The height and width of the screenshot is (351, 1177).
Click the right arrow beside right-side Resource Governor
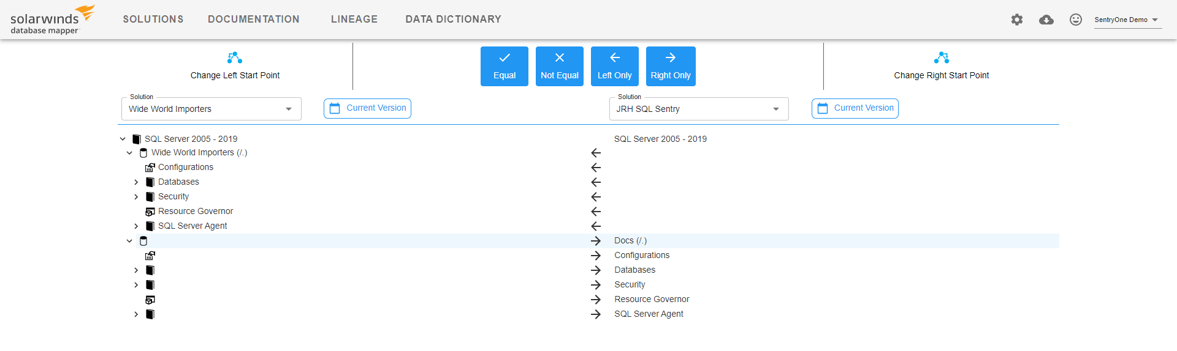click(596, 300)
